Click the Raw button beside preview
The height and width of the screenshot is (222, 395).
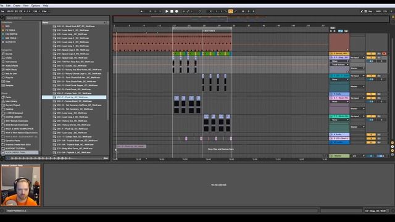tap(106, 158)
